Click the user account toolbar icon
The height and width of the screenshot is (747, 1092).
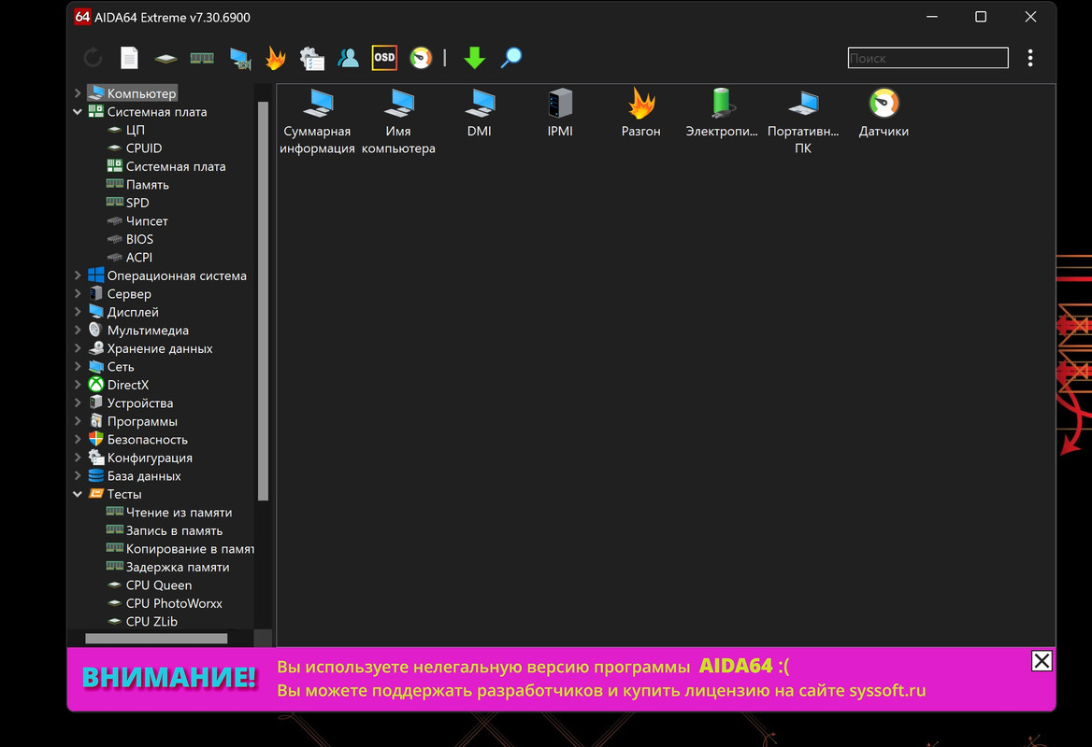(348, 58)
